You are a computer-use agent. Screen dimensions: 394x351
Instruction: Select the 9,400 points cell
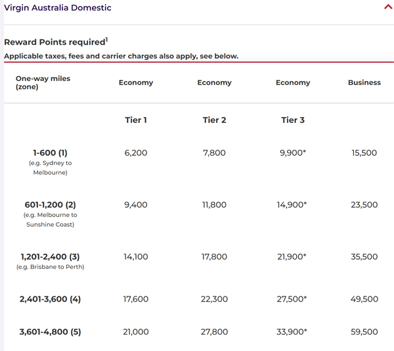pos(136,204)
